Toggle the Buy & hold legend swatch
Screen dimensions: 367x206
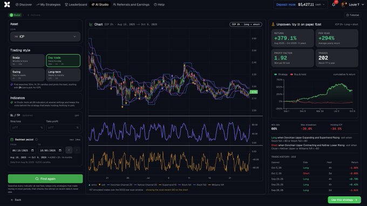click(x=291, y=74)
